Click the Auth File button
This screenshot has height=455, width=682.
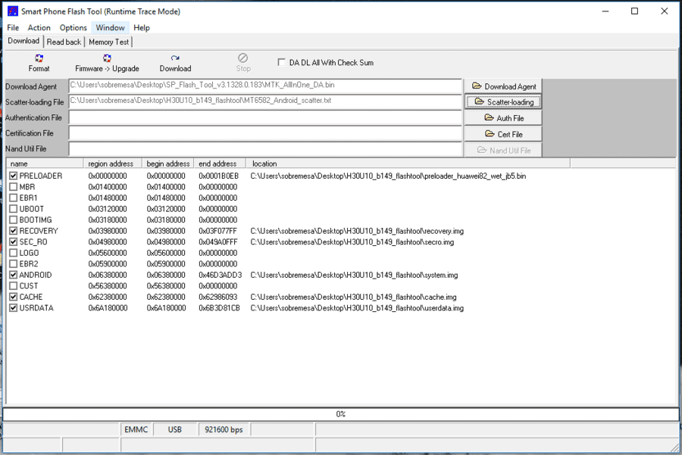[504, 118]
